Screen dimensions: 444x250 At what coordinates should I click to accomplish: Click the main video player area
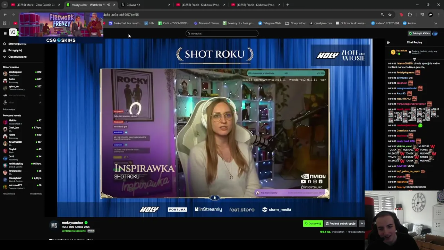tap(215, 127)
